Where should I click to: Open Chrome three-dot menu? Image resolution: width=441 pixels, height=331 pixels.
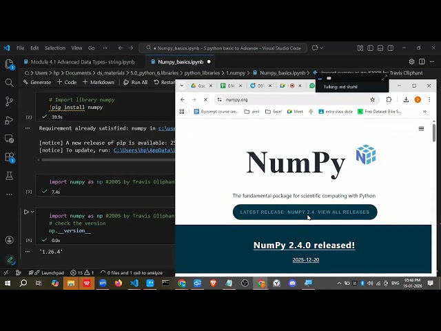pyautogui.click(x=429, y=99)
